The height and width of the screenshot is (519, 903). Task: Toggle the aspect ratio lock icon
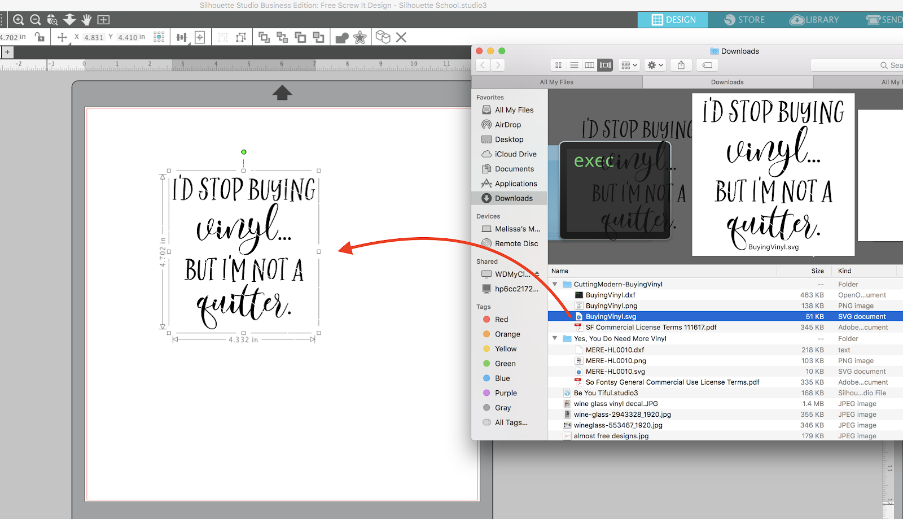[x=40, y=37]
